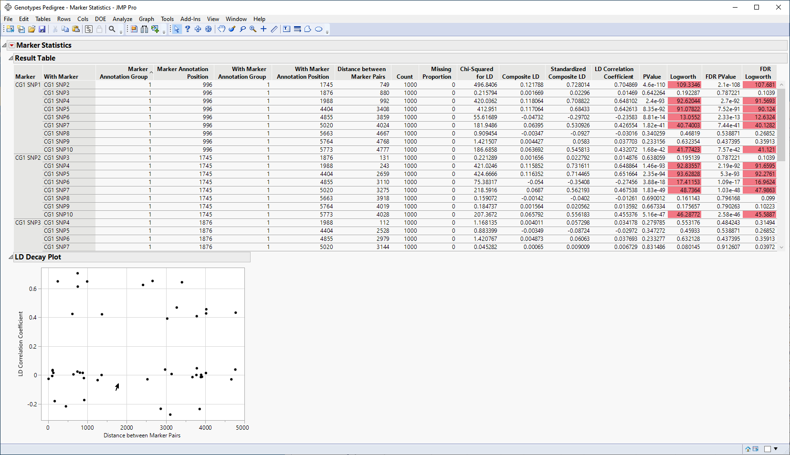Open the data table via the status bar icon
Screen dimensions: 790x455
tap(755, 449)
